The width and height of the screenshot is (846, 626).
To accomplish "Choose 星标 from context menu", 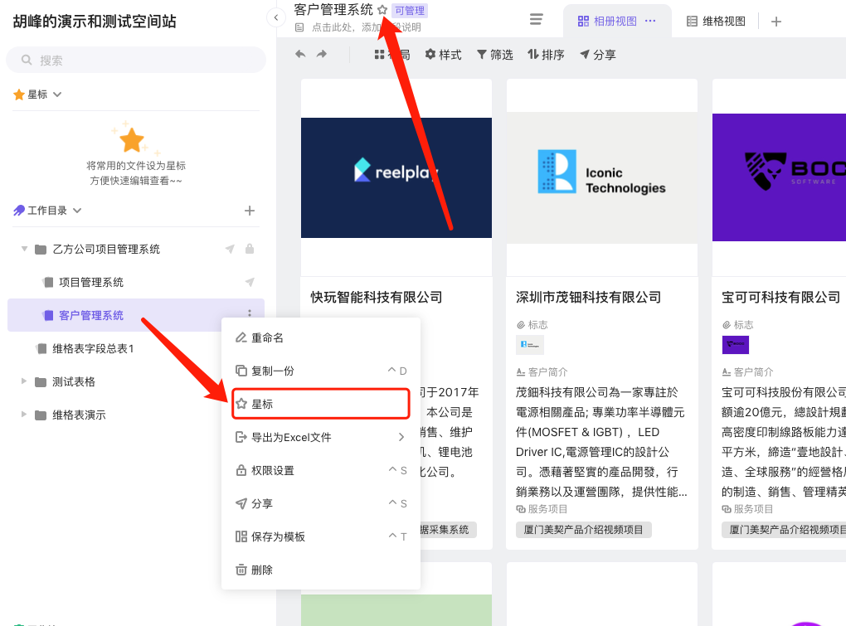I will pos(320,404).
